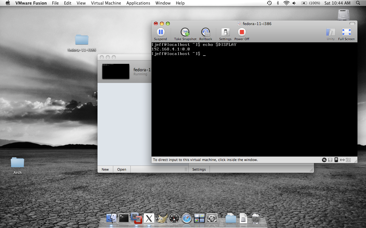Select the fedora-11-i386 desktop folder
Screen dimensions: 366x228
click(x=82, y=40)
